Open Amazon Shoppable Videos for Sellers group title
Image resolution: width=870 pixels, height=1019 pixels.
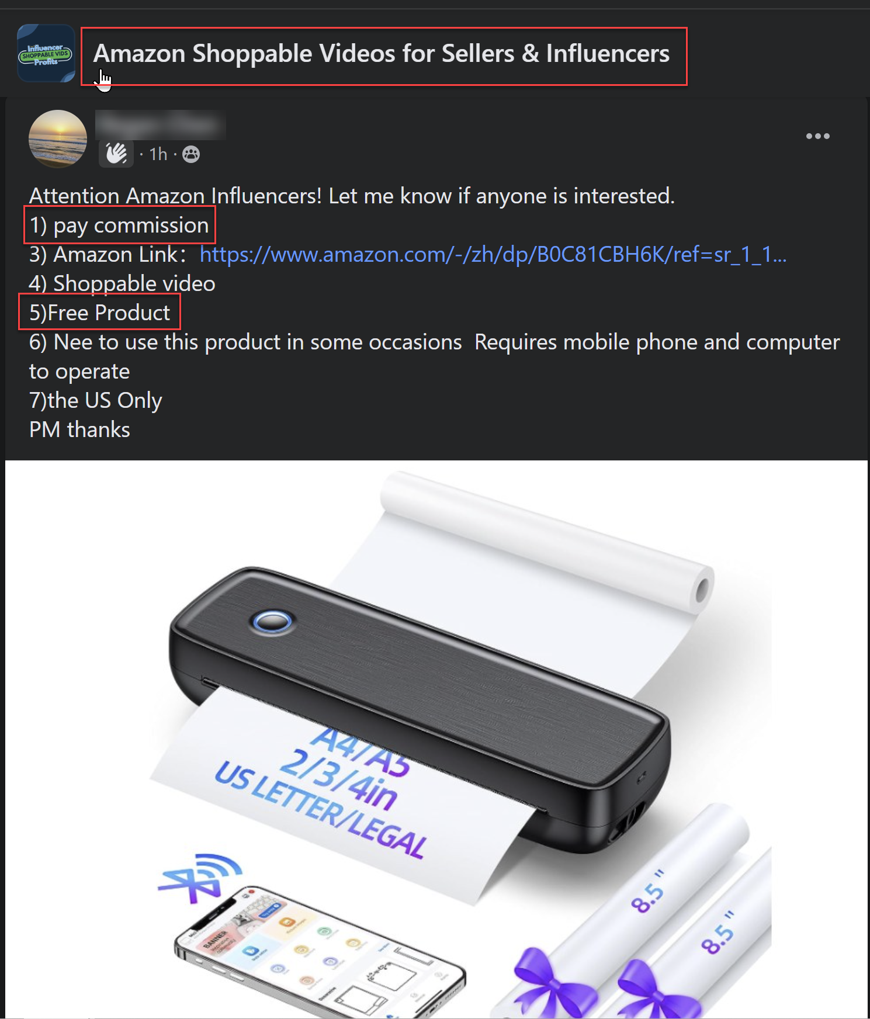click(382, 54)
